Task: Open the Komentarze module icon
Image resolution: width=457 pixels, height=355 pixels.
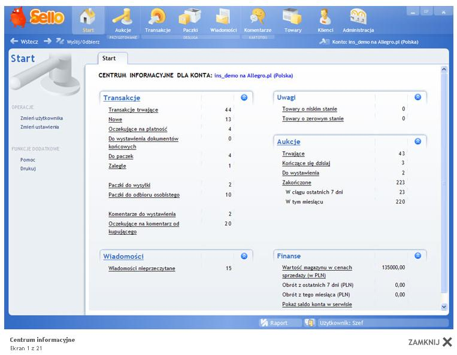Action: 258,18
